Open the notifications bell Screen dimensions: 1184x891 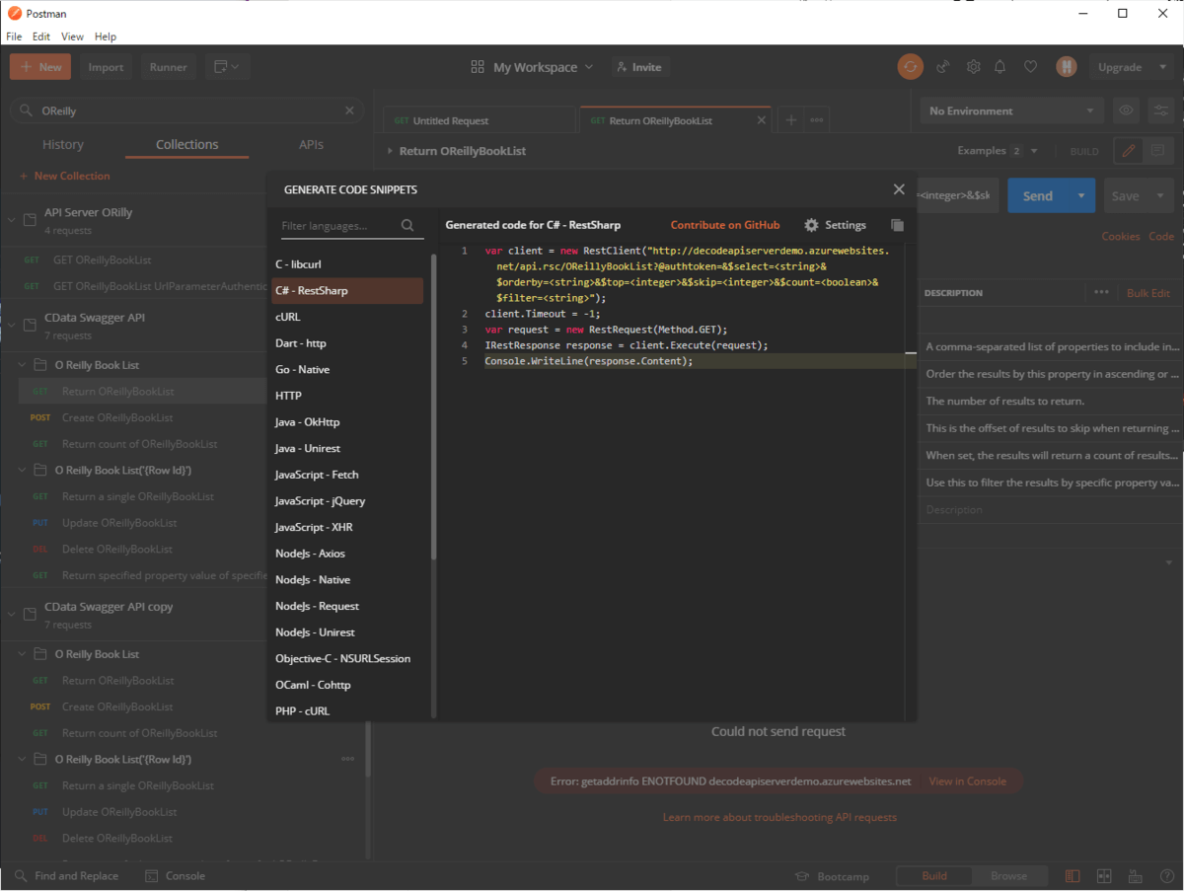pos(1000,67)
